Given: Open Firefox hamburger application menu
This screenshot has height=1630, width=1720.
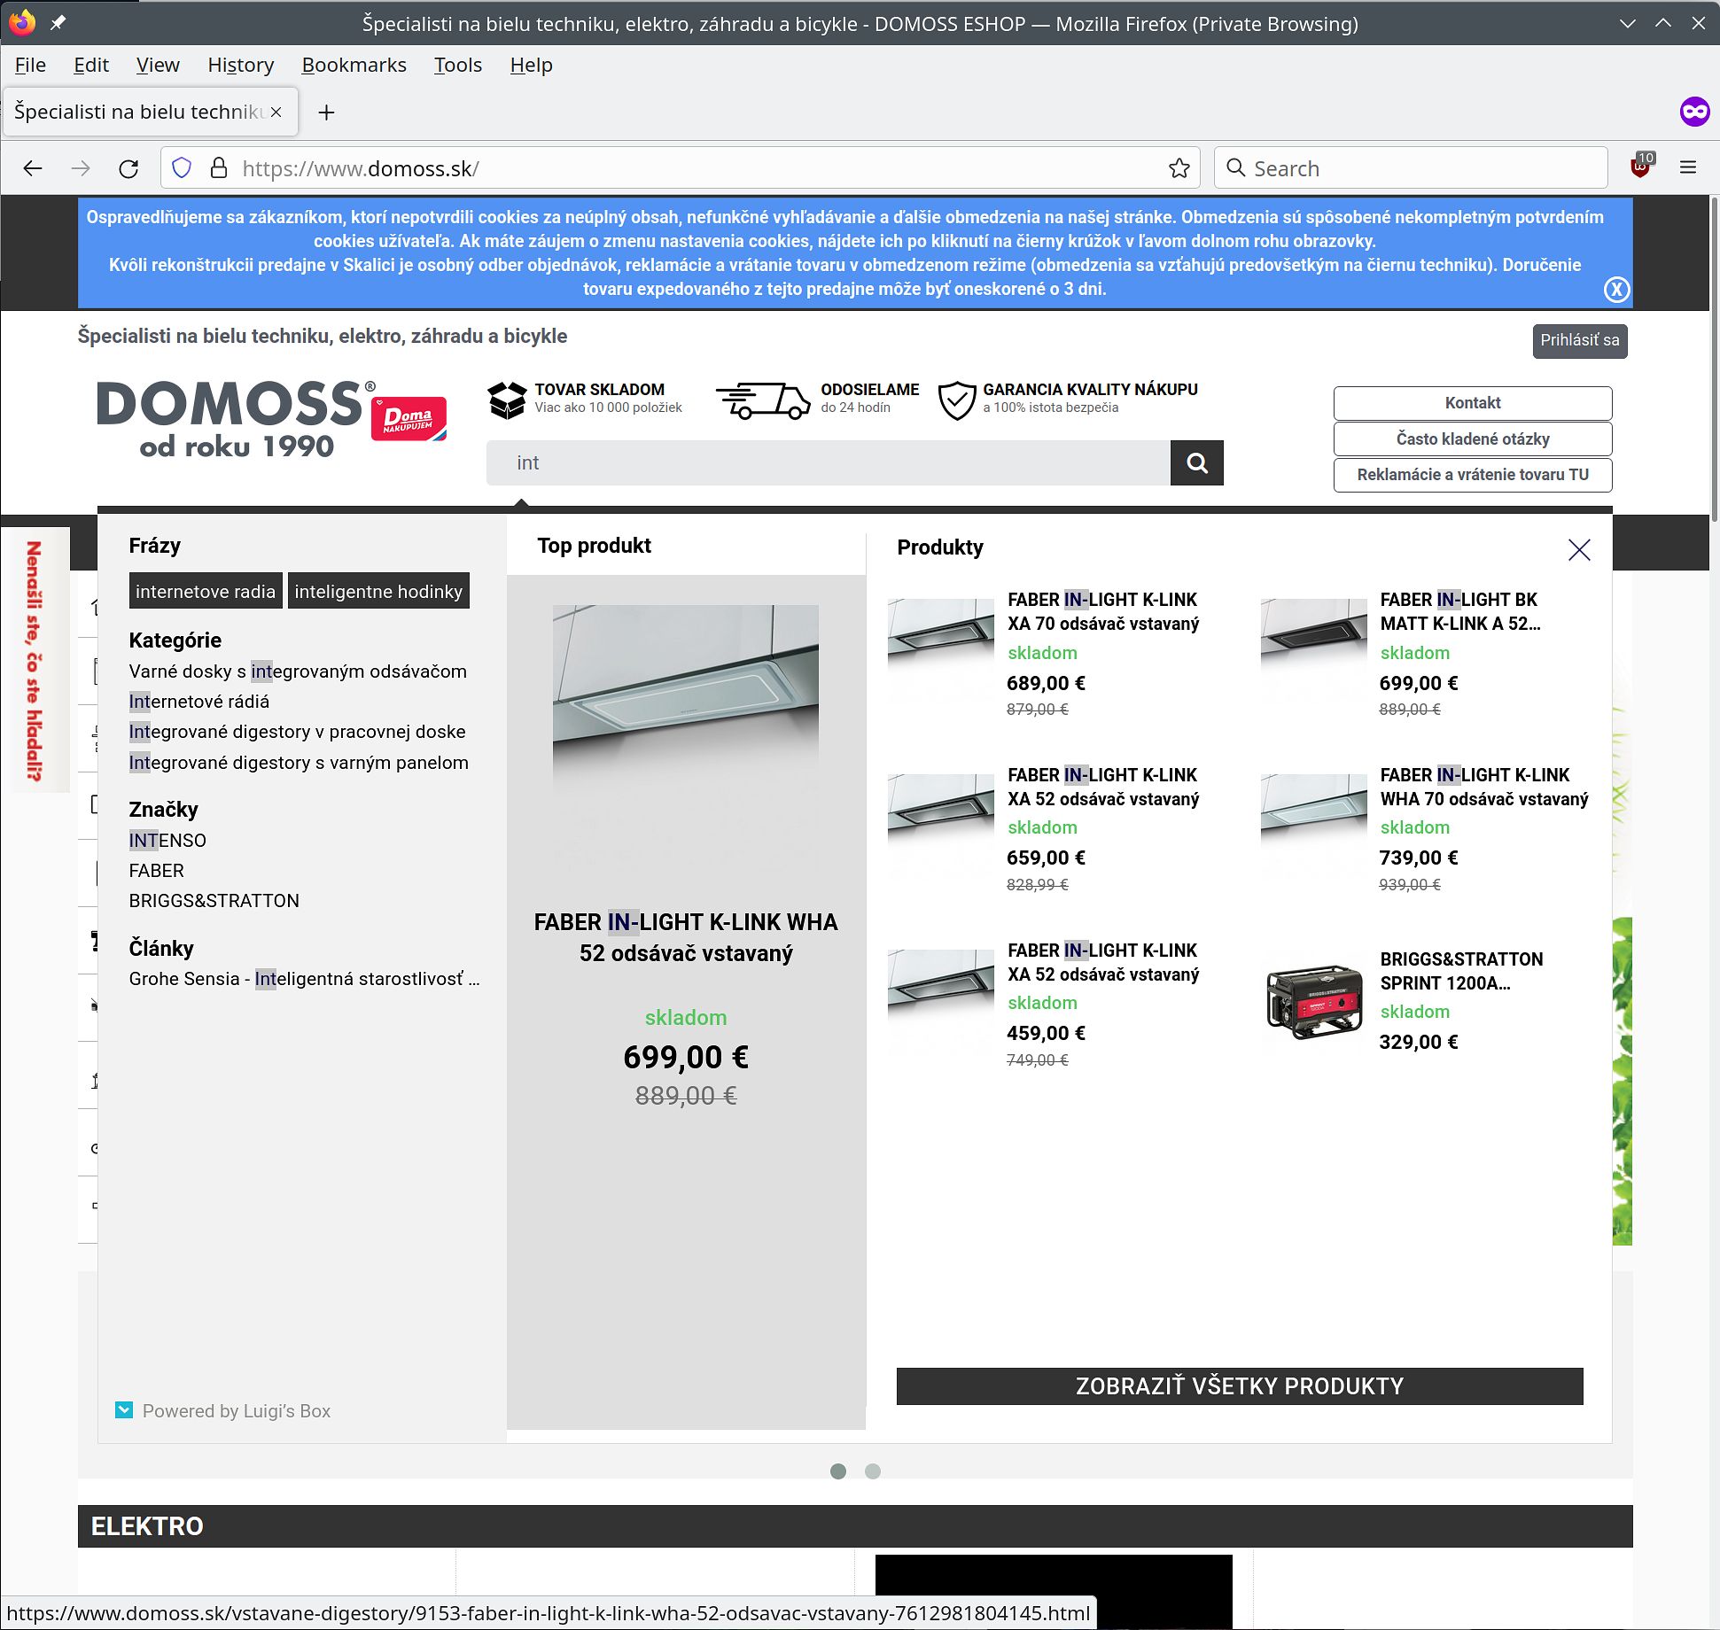Looking at the screenshot, I should coord(1688,167).
